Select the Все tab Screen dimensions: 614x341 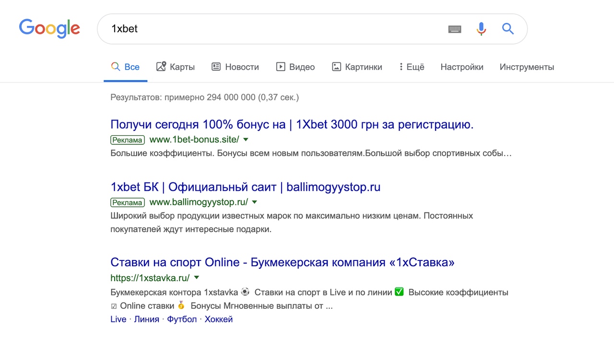click(x=125, y=67)
